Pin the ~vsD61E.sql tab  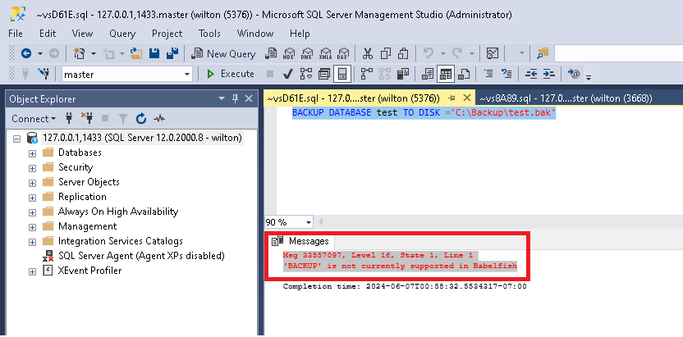(x=452, y=98)
